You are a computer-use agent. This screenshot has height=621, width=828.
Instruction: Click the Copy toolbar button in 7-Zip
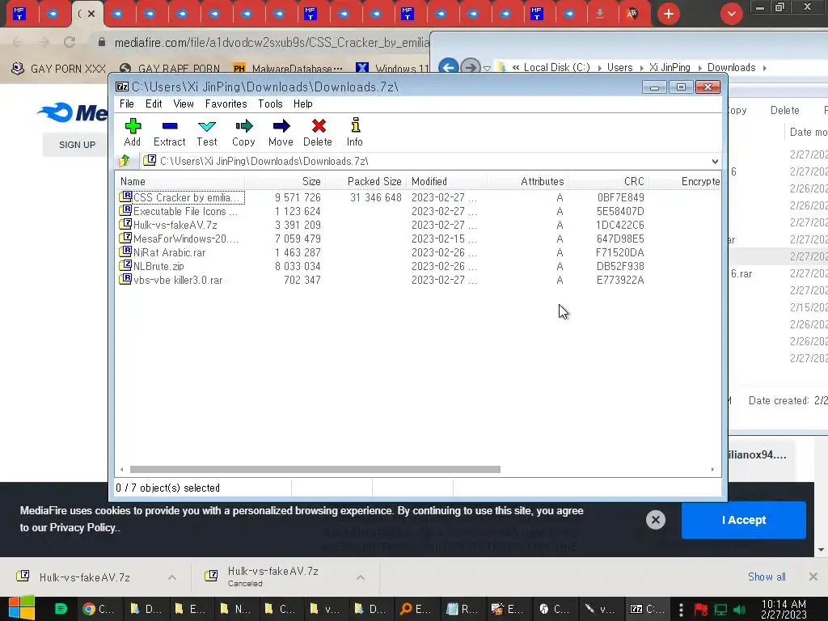(243, 132)
